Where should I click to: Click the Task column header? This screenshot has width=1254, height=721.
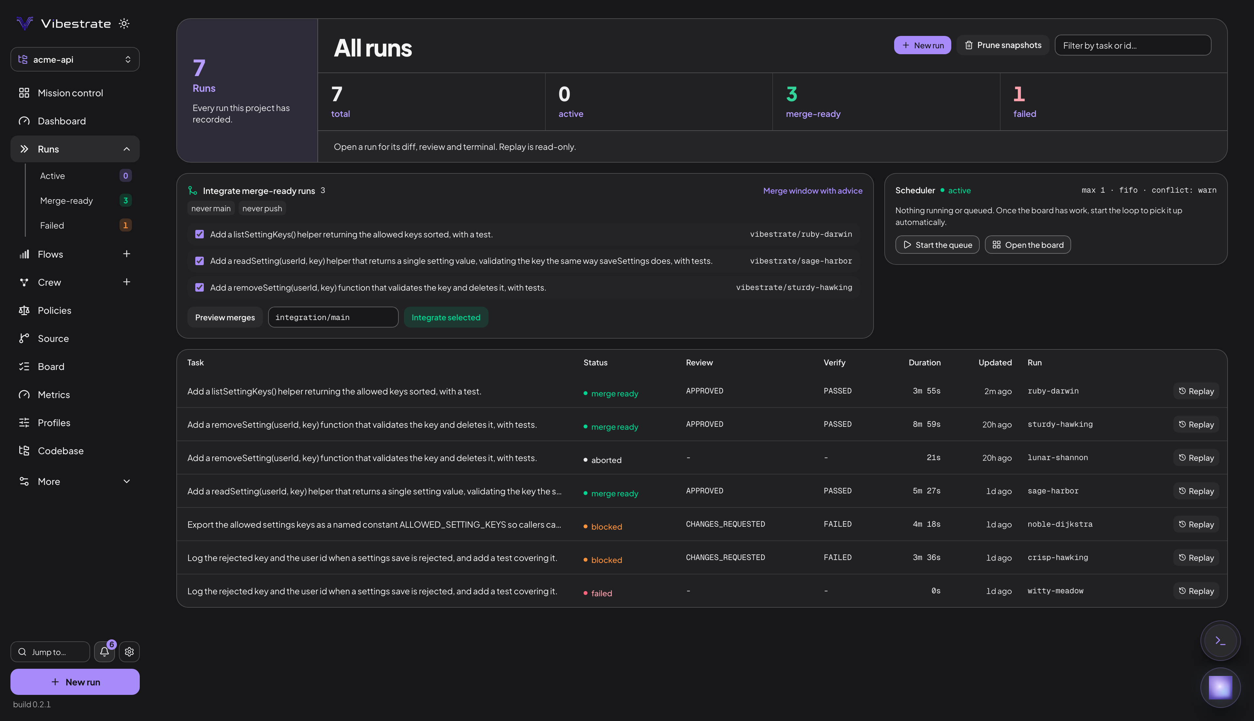click(x=196, y=362)
